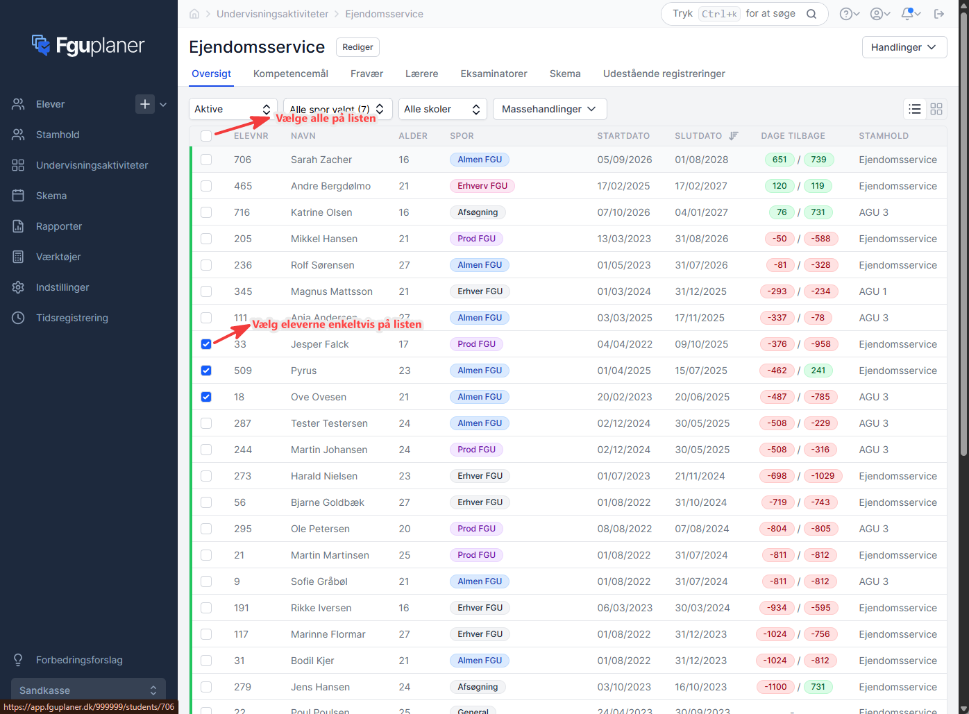Open the notifications bell
This screenshot has height=714, width=969.
pyautogui.click(x=911, y=14)
